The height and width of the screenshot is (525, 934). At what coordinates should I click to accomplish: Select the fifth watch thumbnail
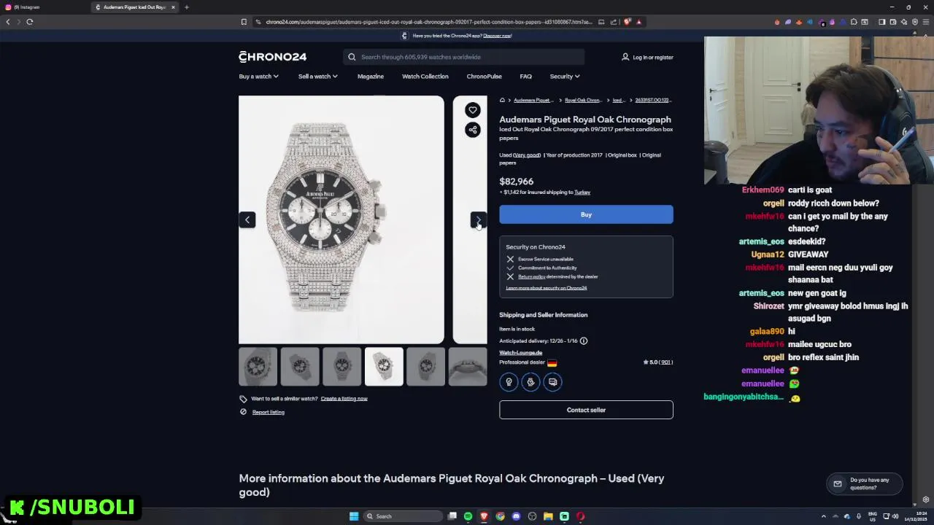coord(426,366)
